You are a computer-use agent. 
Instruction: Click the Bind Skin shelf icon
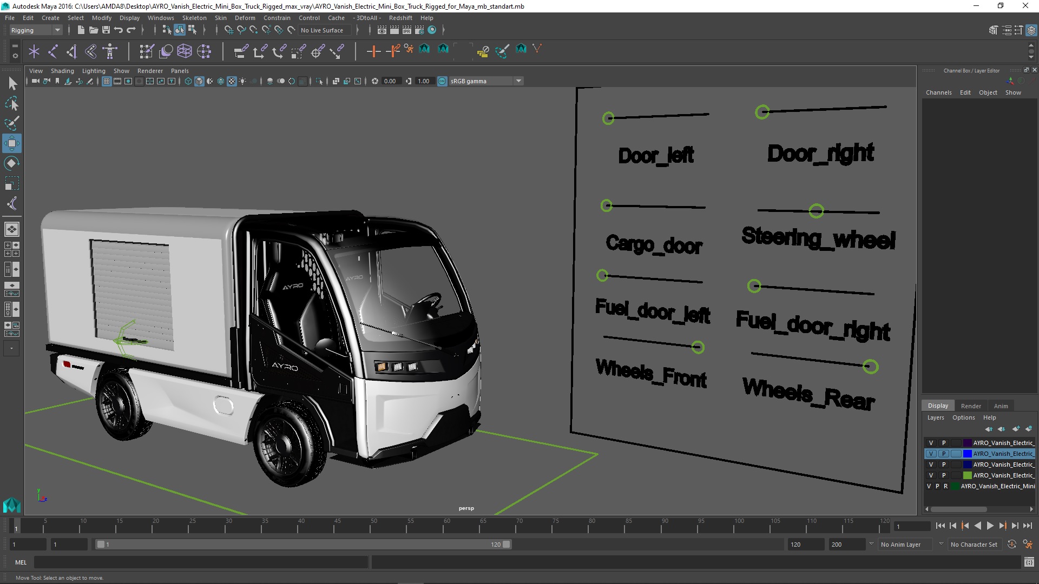tap(91, 51)
